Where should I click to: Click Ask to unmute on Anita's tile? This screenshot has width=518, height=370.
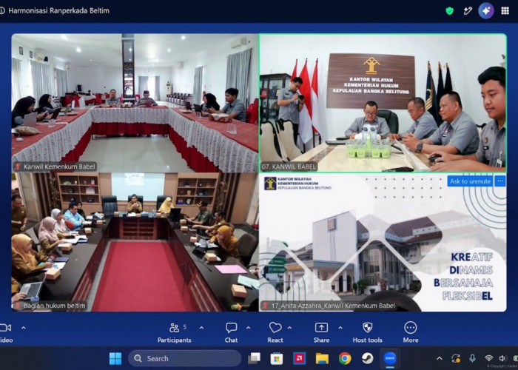(x=470, y=181)
